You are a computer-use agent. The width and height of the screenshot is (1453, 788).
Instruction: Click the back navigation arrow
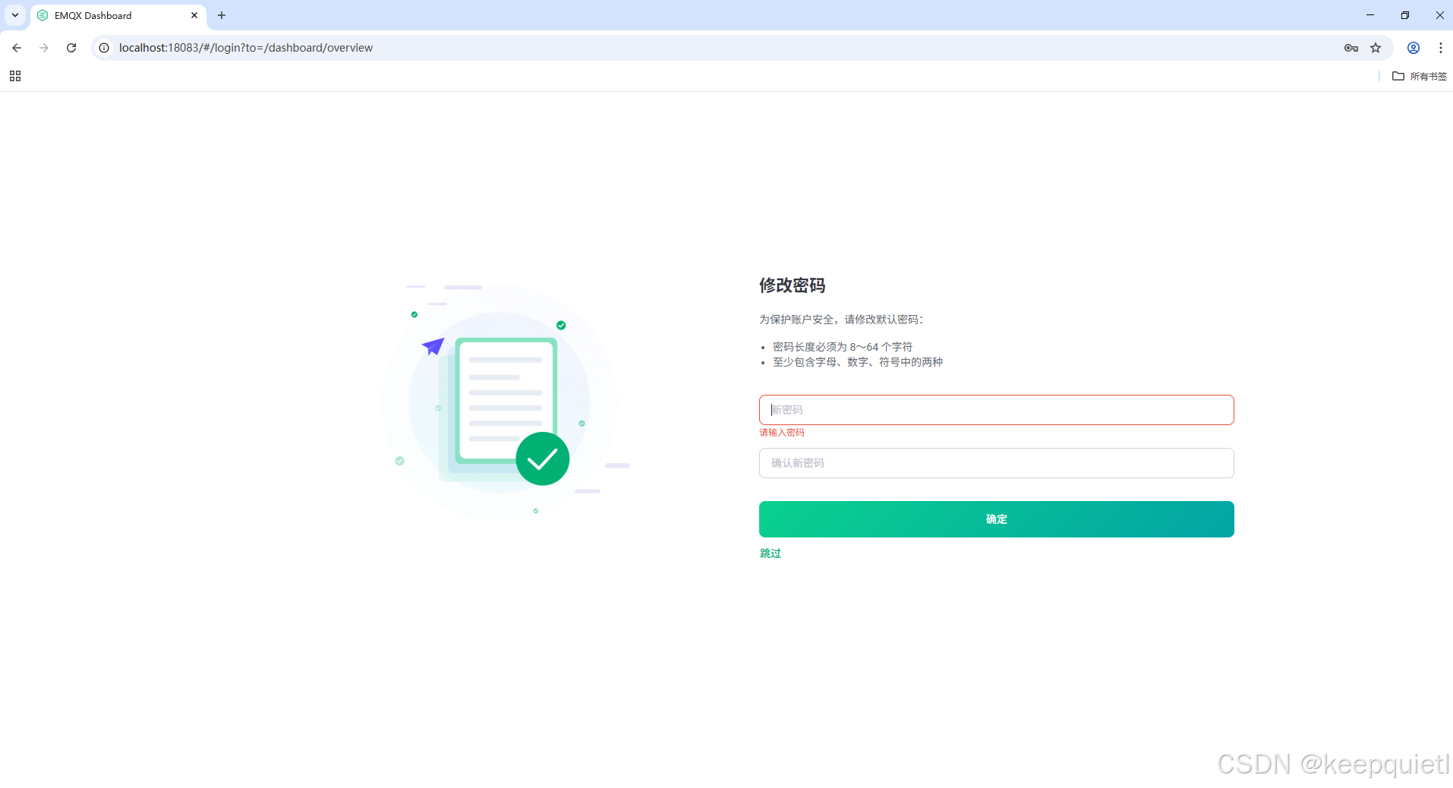[x=16, y=47]
